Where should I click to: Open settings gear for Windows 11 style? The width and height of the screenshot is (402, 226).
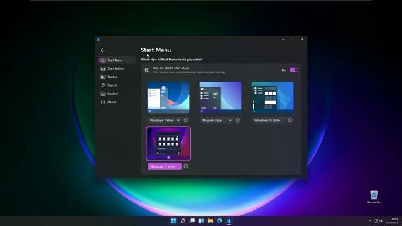coord(186,166)
